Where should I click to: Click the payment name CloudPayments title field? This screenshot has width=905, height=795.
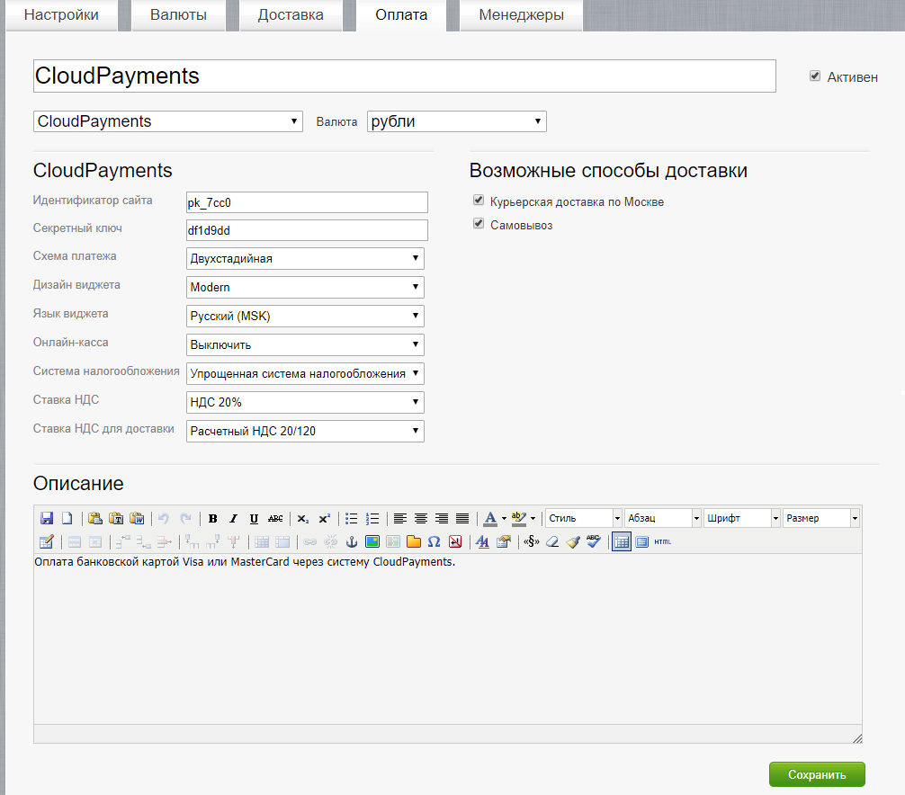coord(405,76)
